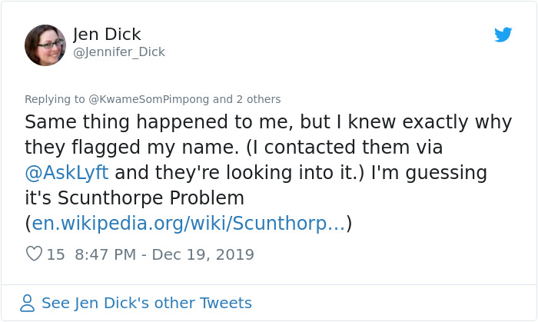Open Jen Dick's profile picture
The width and height of the screenshot is (538, 322).
coord(45,45)
